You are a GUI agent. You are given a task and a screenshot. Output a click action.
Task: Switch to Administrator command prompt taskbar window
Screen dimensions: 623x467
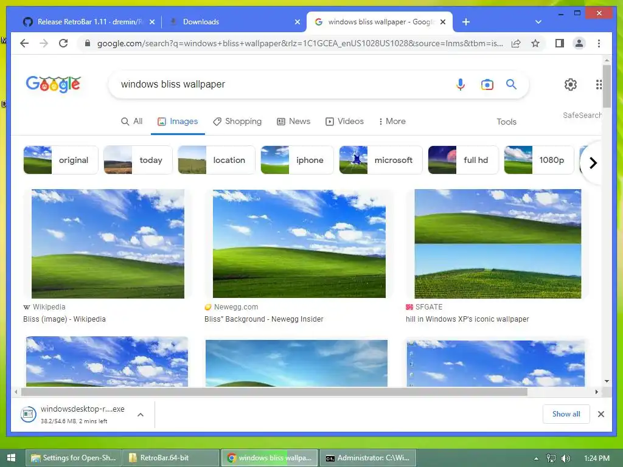point(368,458)
